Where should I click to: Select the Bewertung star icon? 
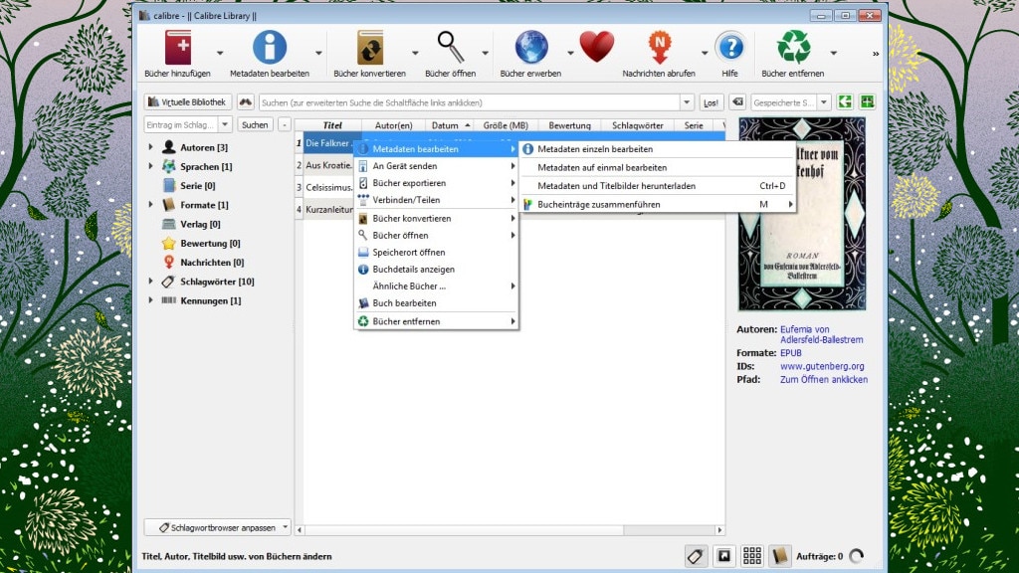(169, 243)
